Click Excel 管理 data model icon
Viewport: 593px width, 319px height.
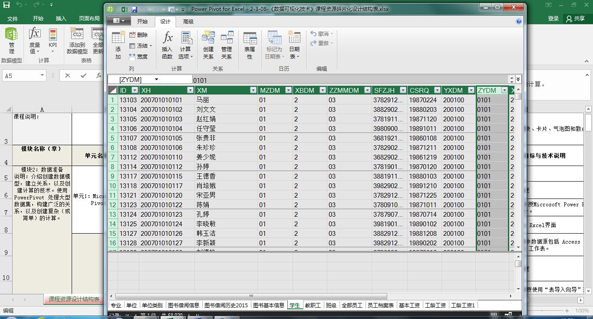[x=11, y=40]
